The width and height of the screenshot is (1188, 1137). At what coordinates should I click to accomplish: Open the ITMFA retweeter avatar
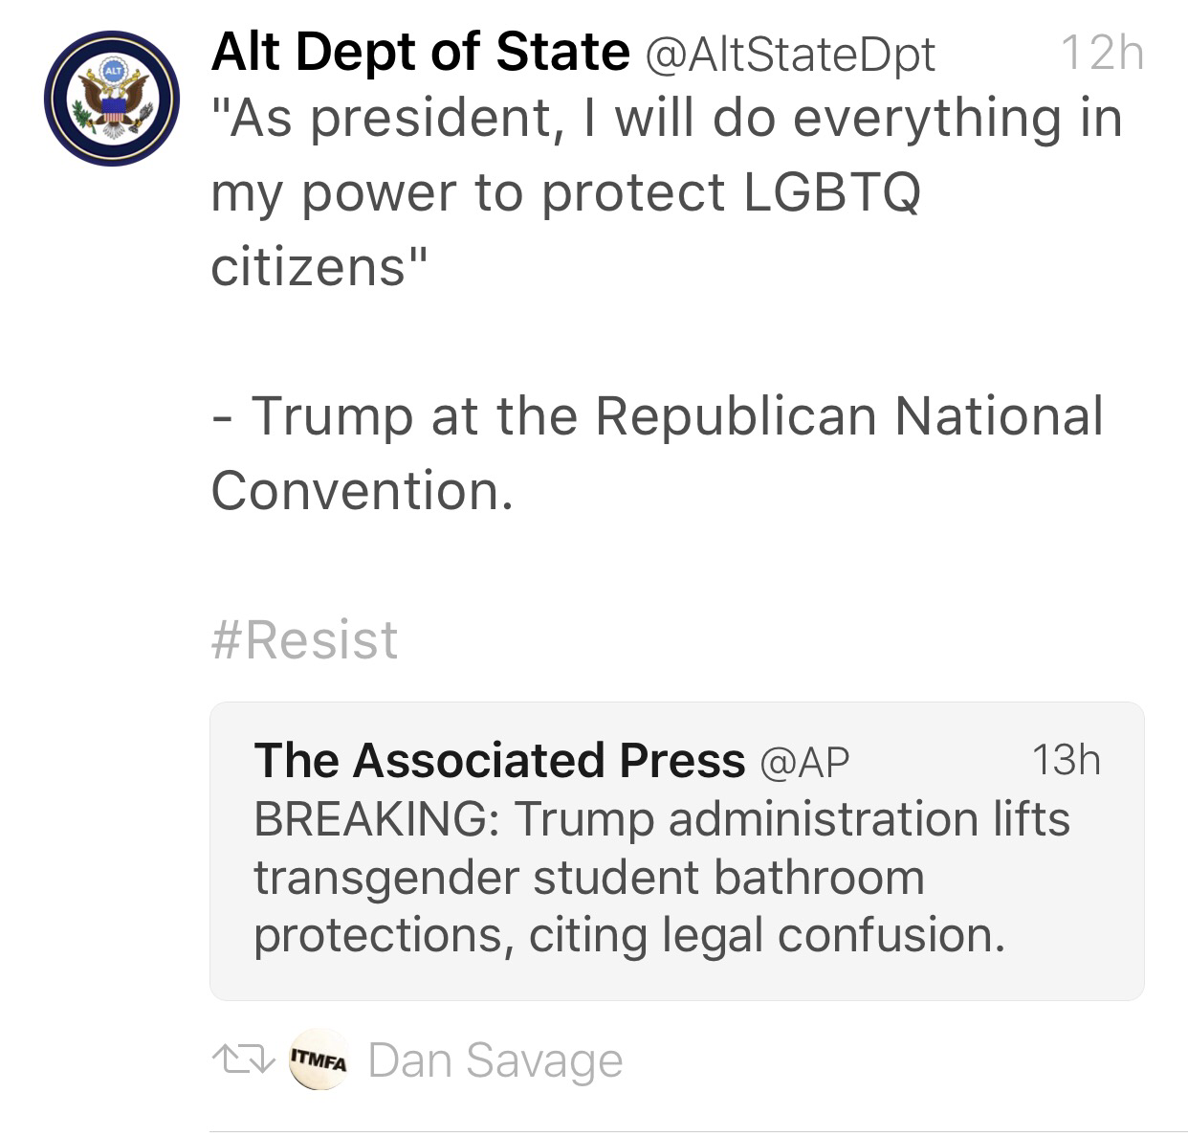pos(320,1060)
